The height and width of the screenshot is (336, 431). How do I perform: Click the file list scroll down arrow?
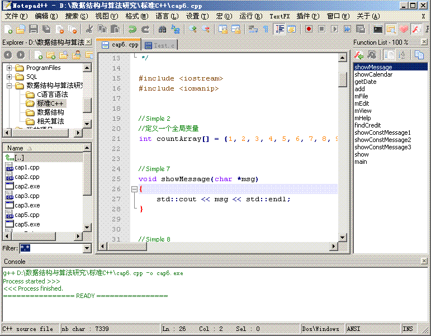87,227
